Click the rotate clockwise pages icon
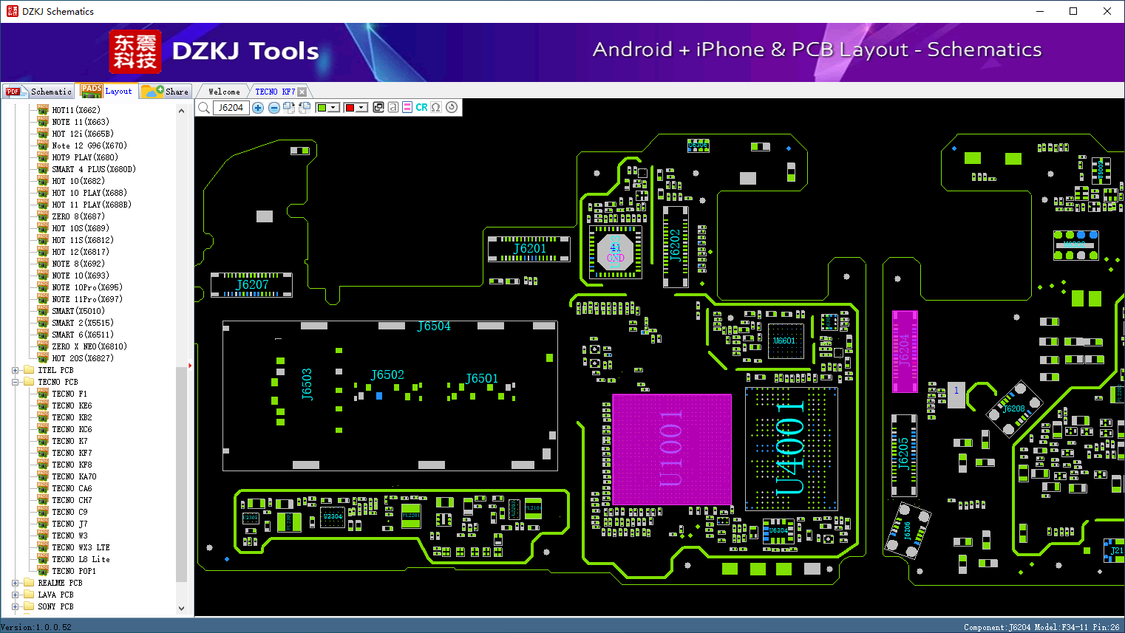The width and height of the screenshot is (1125, 633). pyautogui.click(x=289, y=108)
